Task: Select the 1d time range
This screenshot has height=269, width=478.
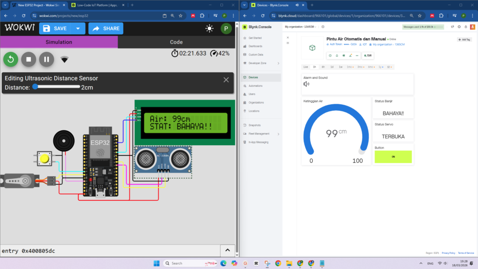Action: [x=332, y=67]
